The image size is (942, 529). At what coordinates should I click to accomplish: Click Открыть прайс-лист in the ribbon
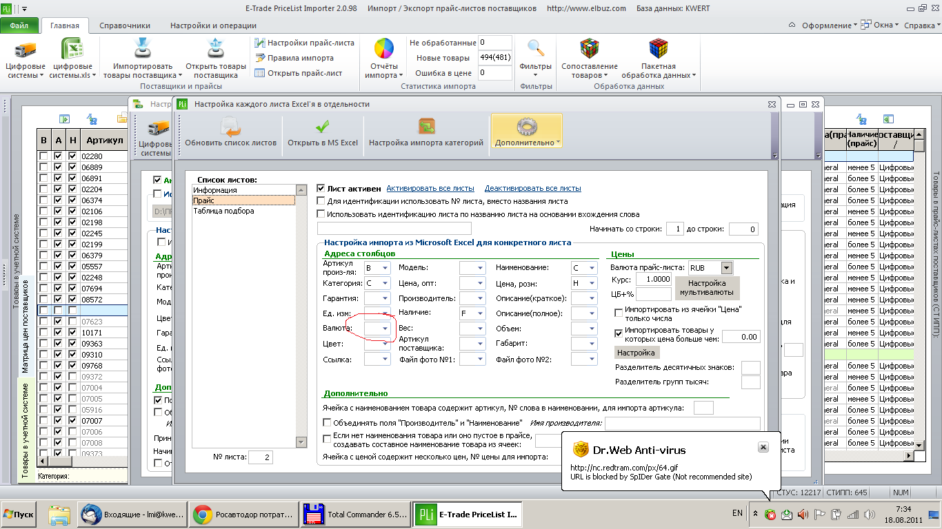(299, 73)
